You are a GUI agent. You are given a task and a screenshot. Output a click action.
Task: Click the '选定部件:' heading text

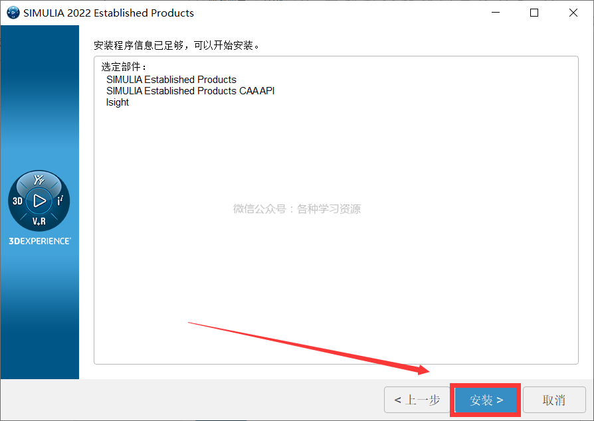tap(124, 67)
